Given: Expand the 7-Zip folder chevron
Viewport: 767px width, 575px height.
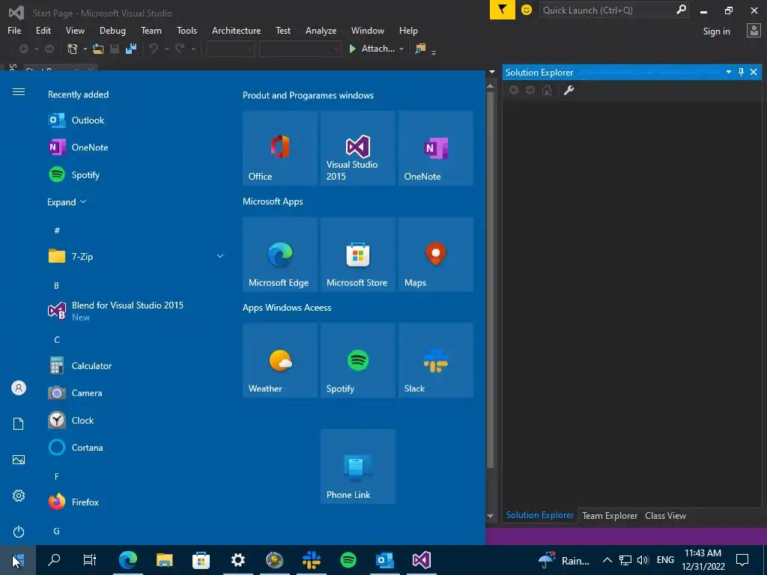Looking at the screenshot, I should point(220,256).
